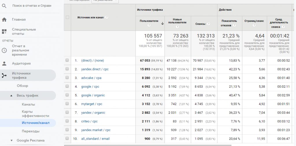Click the Аудитория person icon

(x=4, y=63)
